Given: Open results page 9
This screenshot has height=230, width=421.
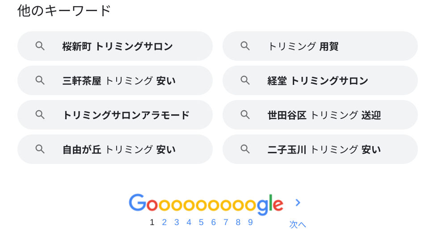Looking at the screenshot, I should (250, 222).
